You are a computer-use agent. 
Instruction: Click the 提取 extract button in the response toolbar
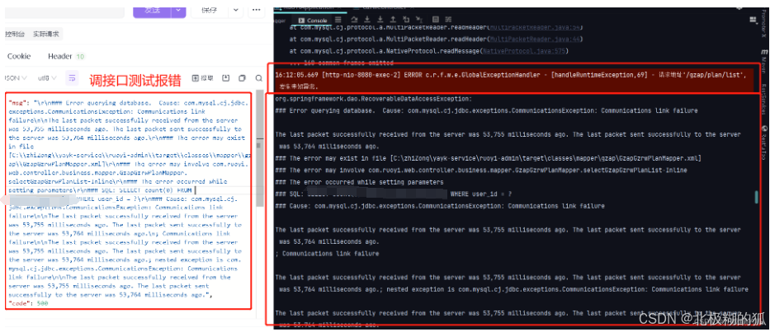[x=202, y=77]
